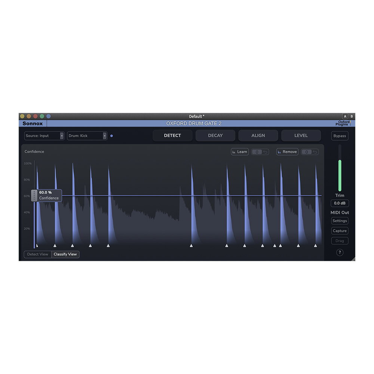Click the Capture button under MIDI Out
This screenshot has width=374, height=374.
[x=340, y=231]
